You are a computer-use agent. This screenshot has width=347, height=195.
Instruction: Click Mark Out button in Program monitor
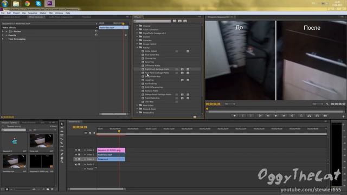coord(251,115)
